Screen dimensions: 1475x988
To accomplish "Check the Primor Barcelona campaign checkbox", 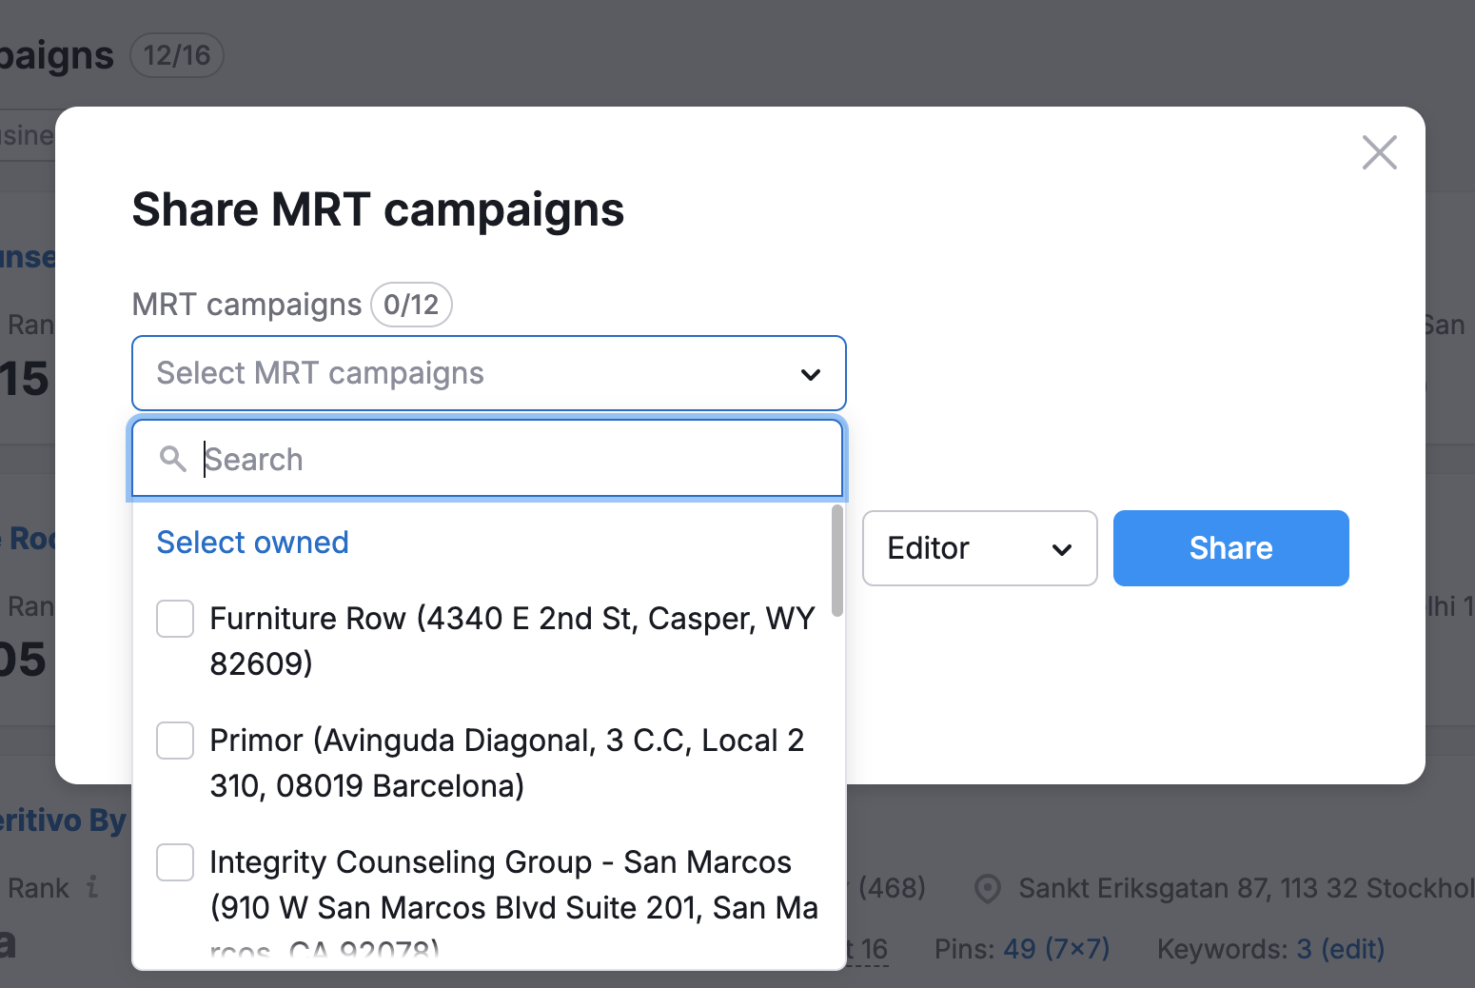I will pyautogui.click(x=175, y=741).
